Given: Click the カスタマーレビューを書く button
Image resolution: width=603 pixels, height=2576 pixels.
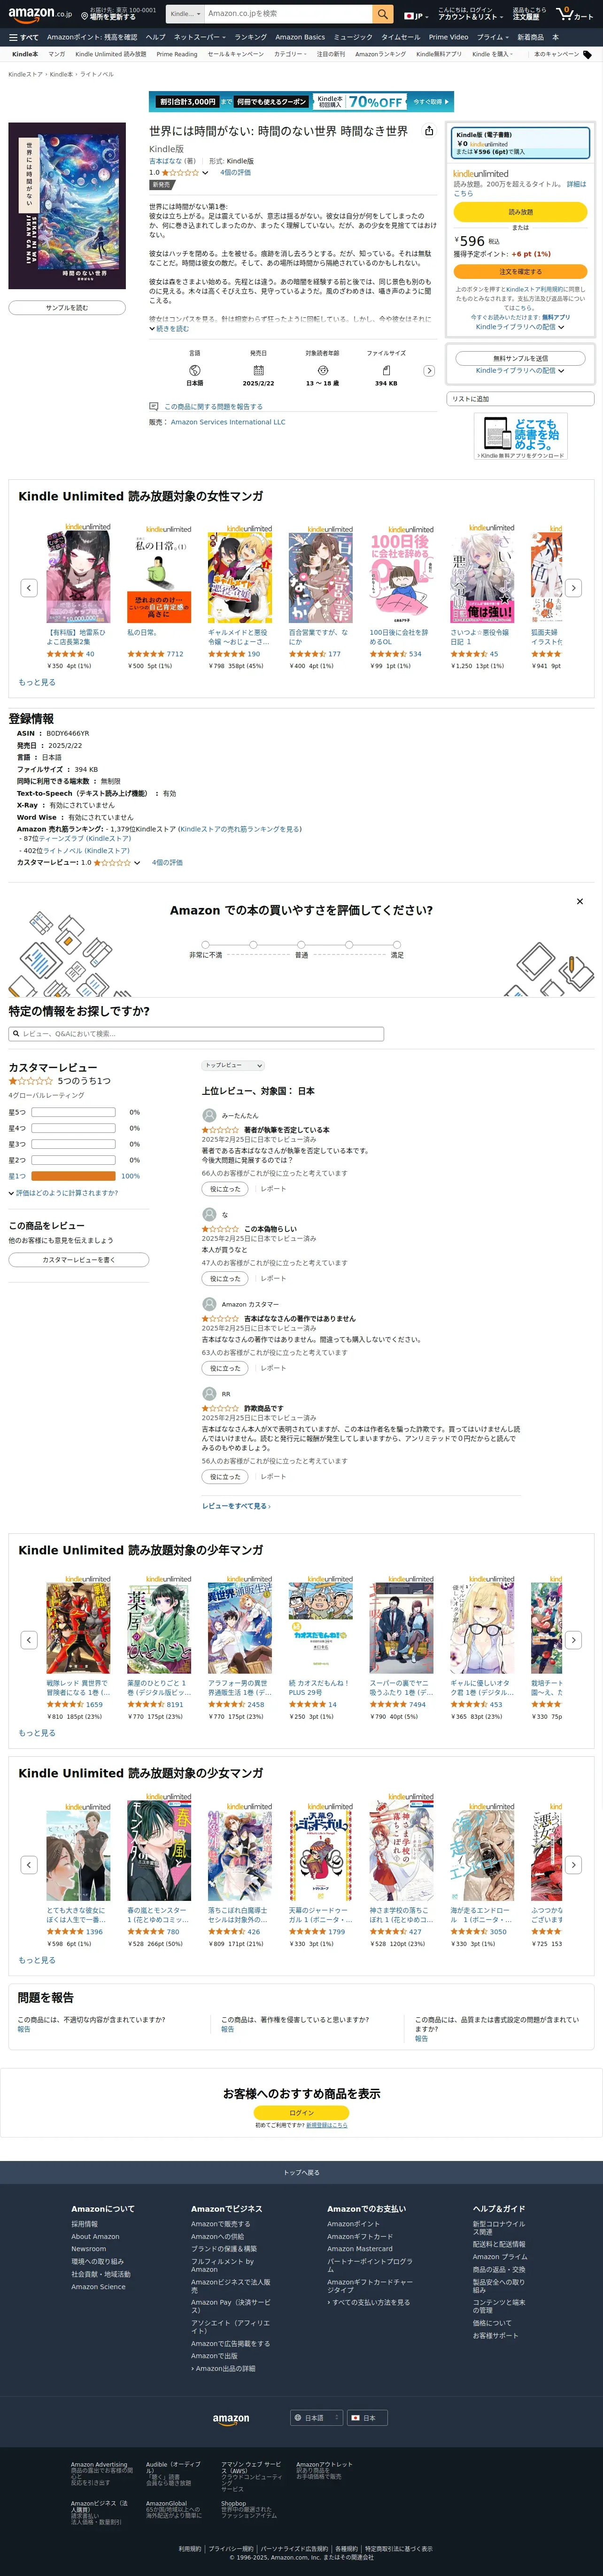Looking at the screenshot, I should 79,1260.
